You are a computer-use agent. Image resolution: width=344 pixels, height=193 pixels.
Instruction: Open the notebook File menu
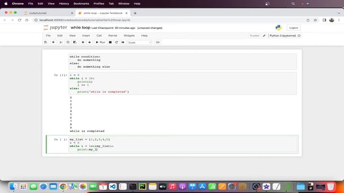pyautogui.click(x=48, y=35)
